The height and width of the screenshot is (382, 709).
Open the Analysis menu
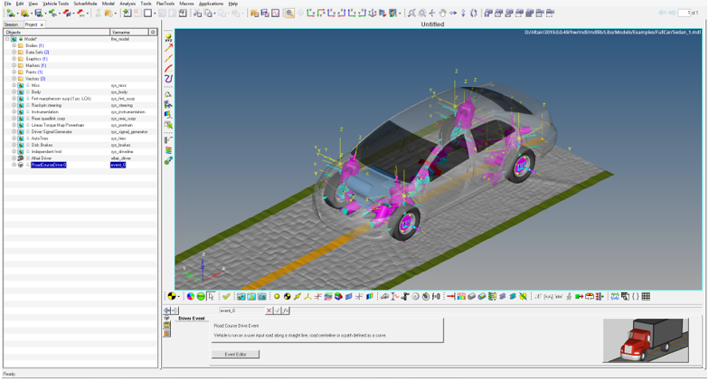pos(128,4)
